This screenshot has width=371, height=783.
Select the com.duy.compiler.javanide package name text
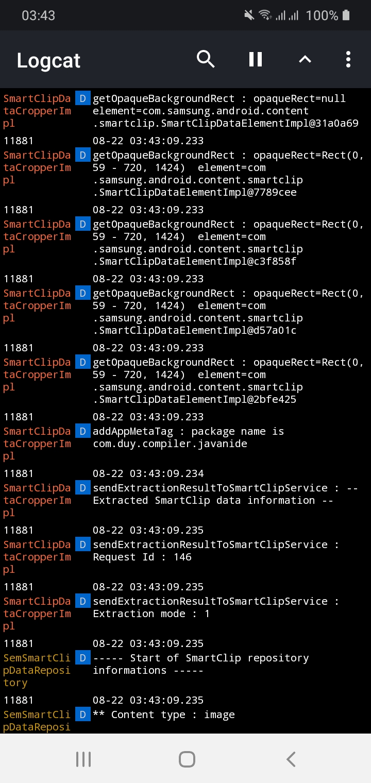(x=170, y=444)
